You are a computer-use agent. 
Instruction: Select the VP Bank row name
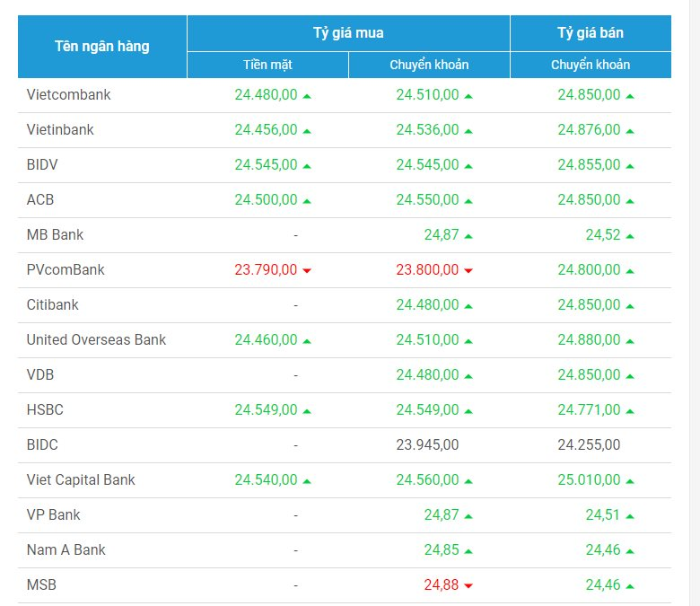54,514
